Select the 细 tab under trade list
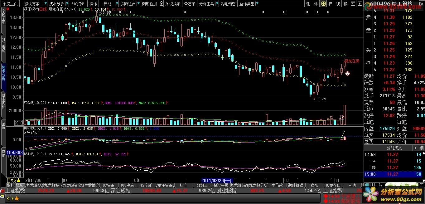Screen dimensions: 425x204 [x=367, y=185]
